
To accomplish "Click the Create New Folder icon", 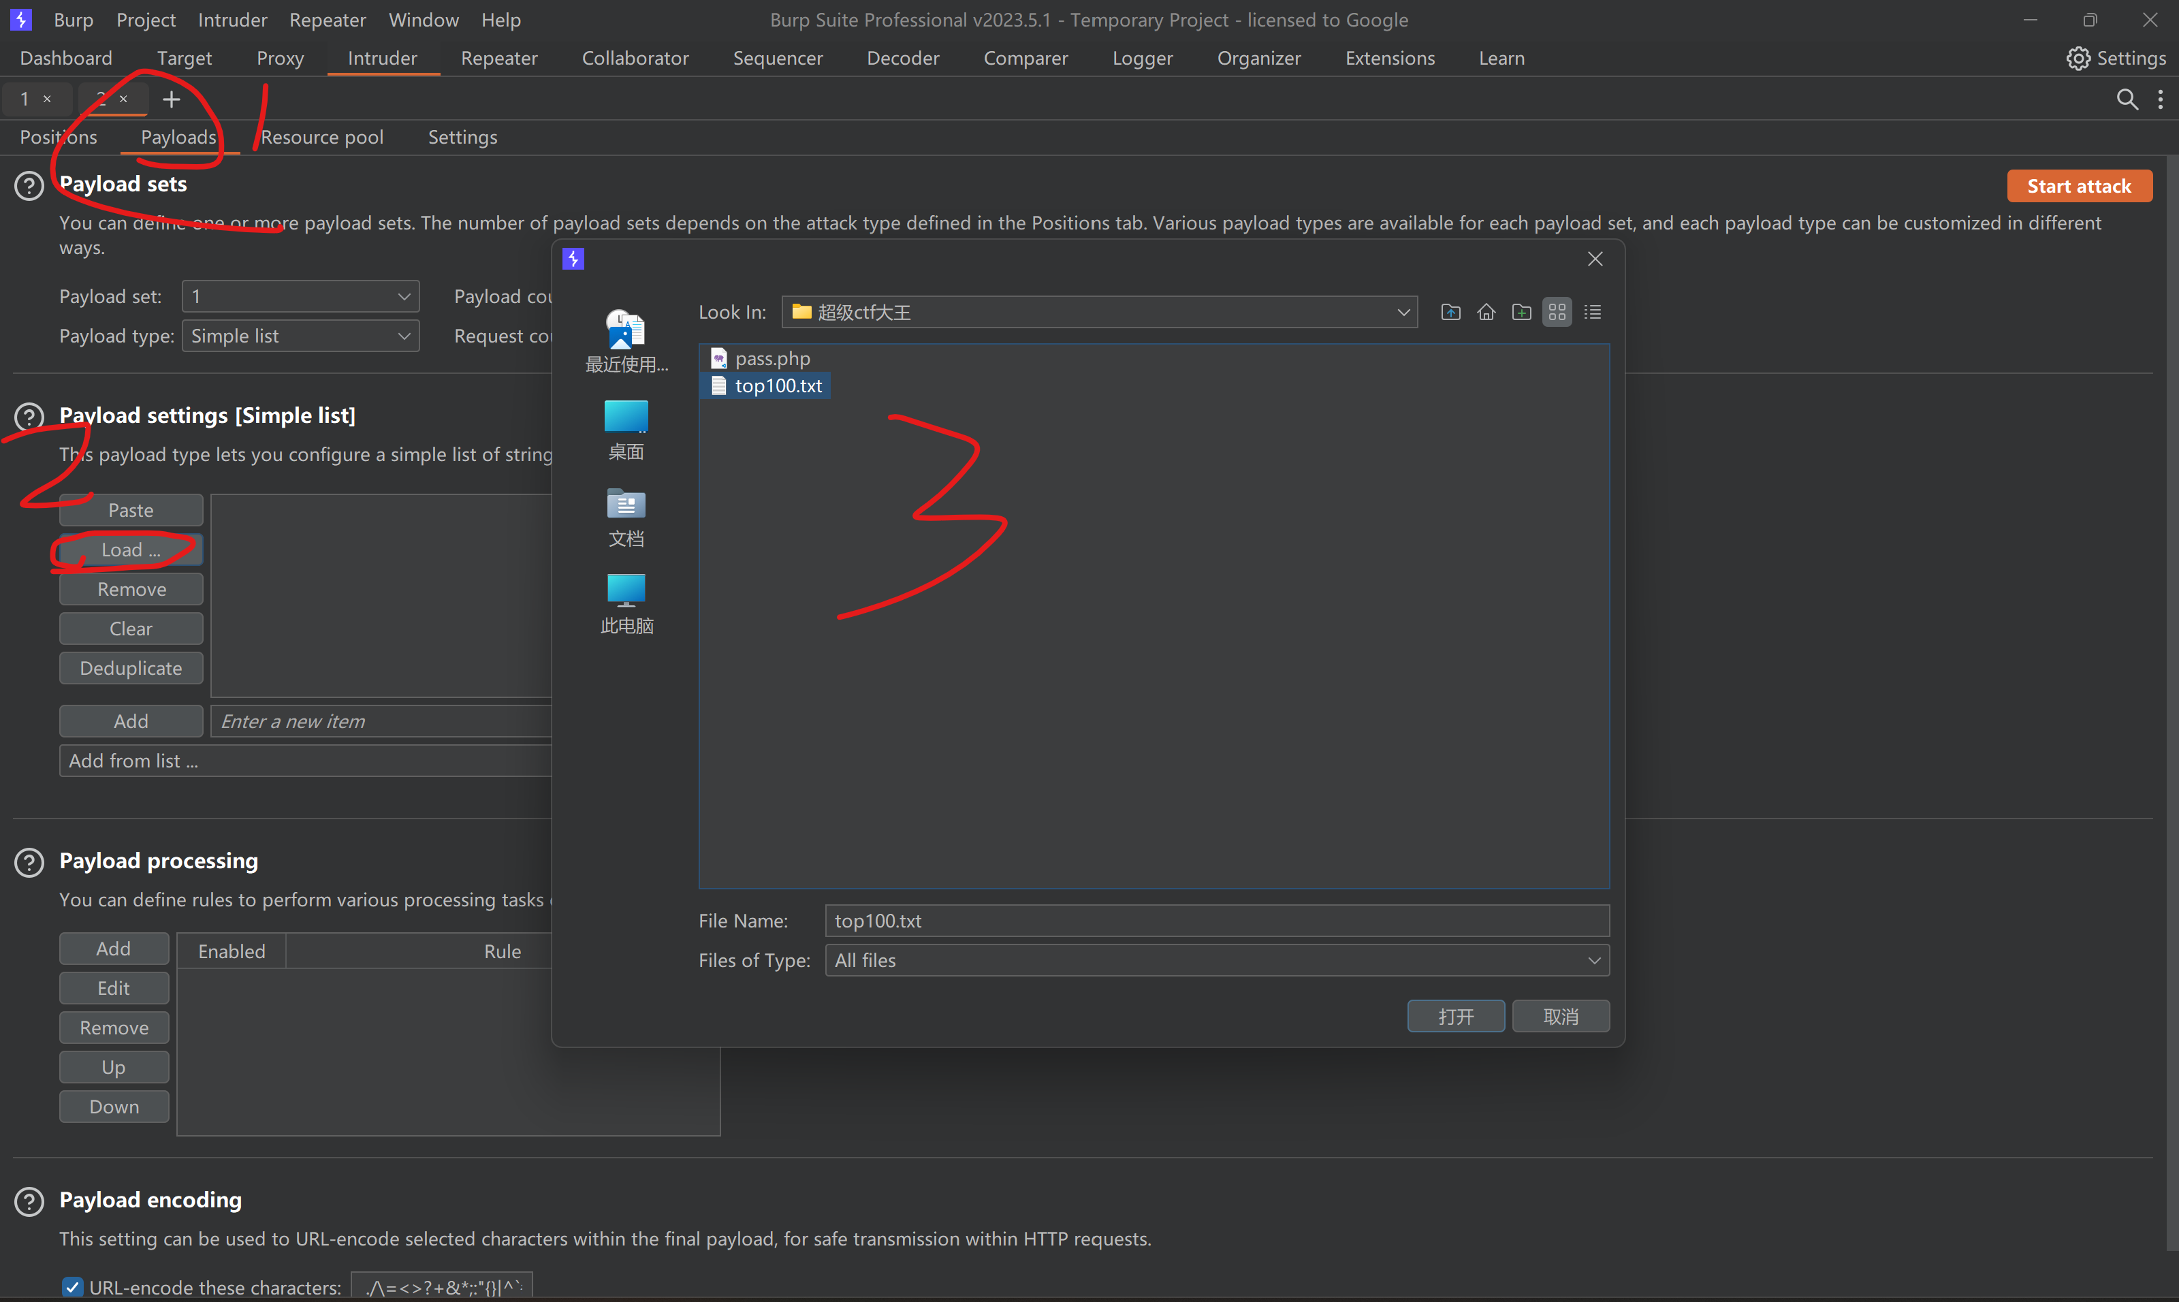I will [x=1521, y=311].
